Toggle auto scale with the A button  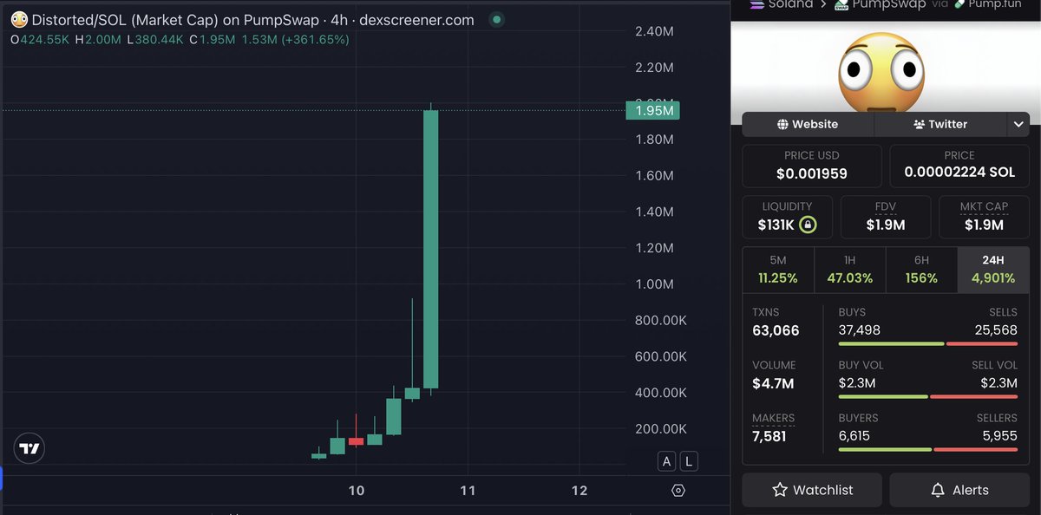coord(667,461)
